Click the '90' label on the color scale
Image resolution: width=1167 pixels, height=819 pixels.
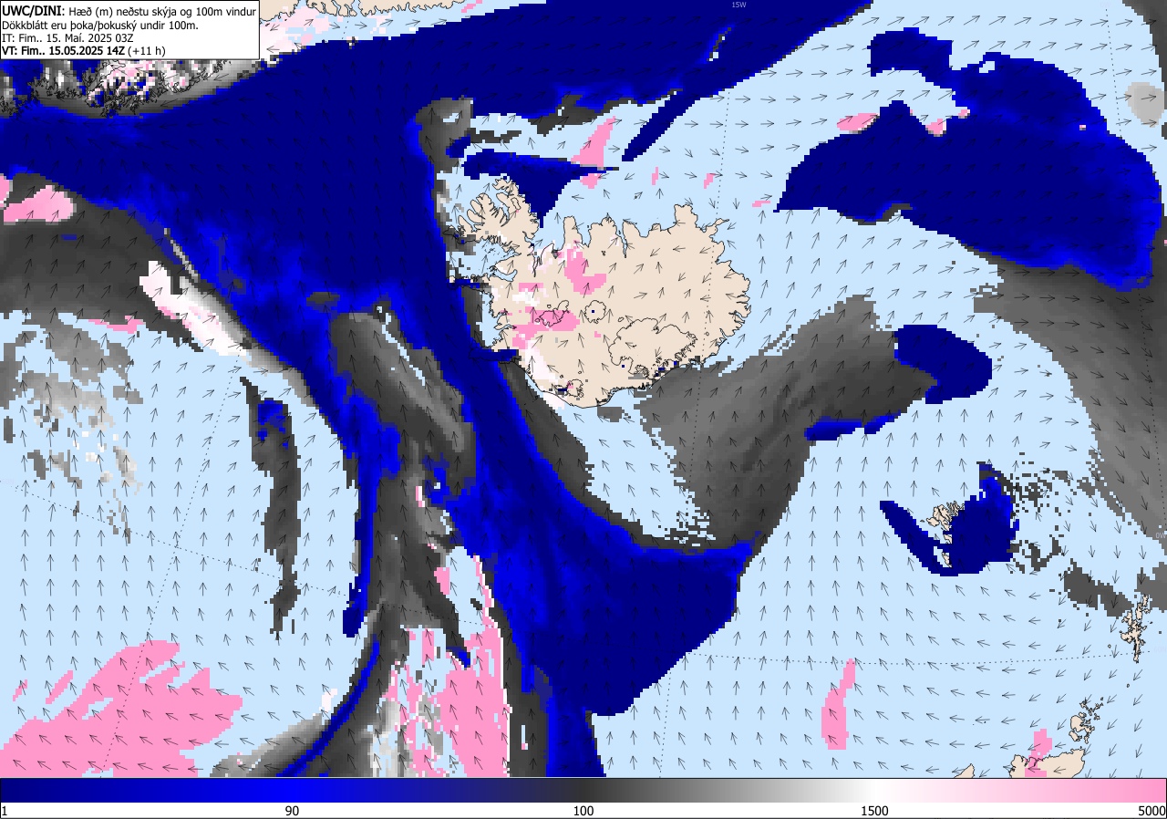(x=292, y=811)
